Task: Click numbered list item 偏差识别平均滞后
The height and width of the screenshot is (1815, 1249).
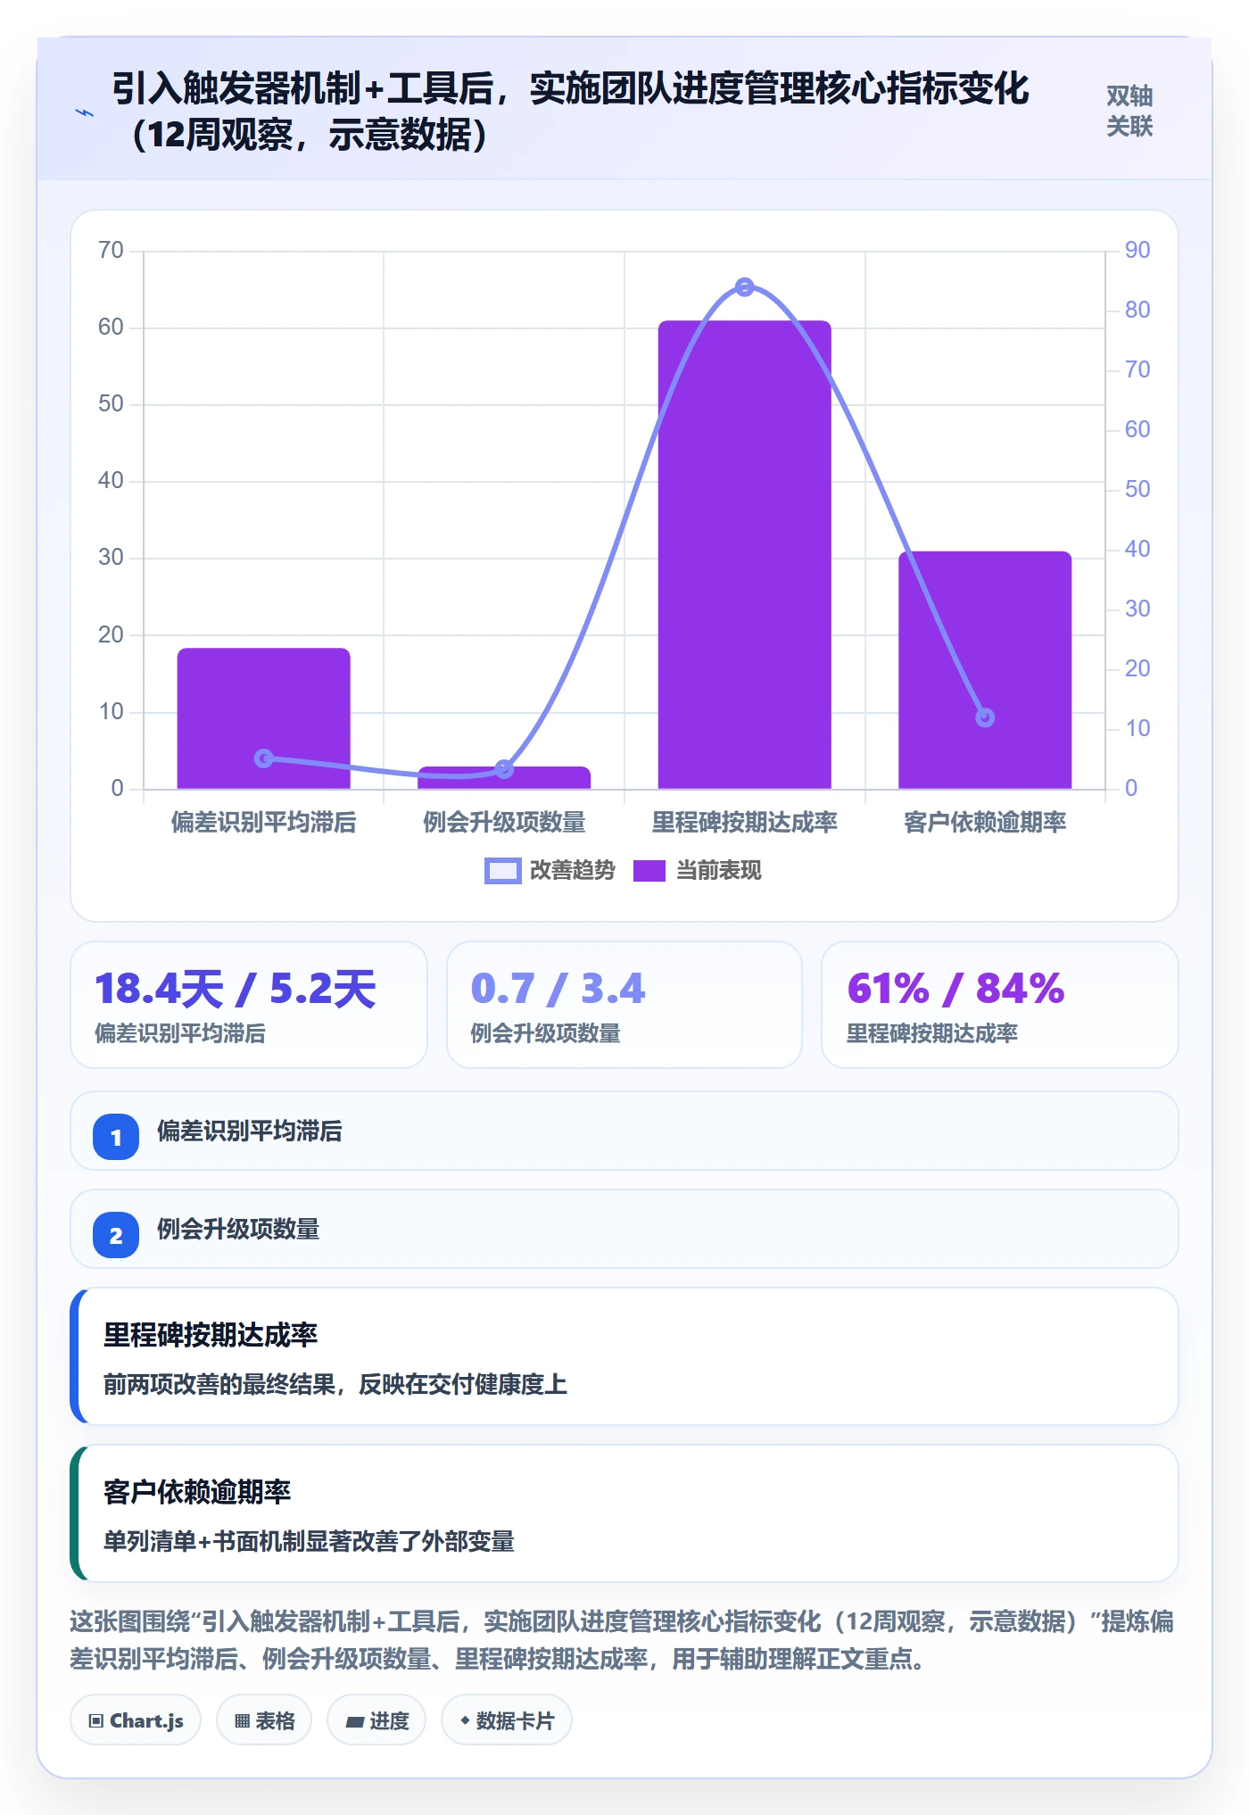Action: 624,1131
